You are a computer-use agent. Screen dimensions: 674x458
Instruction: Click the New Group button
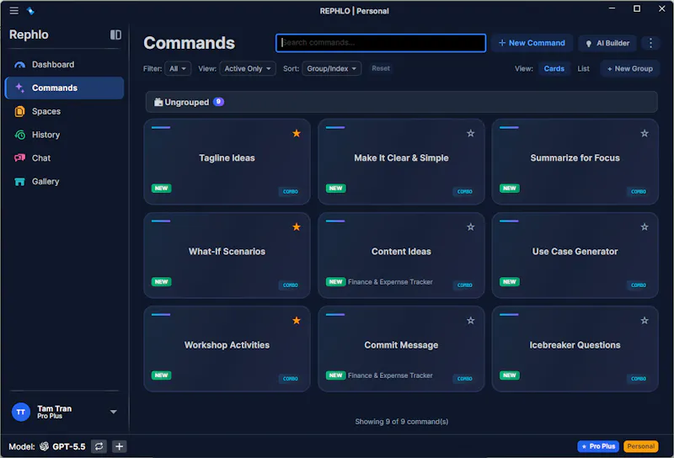[629, 69]
